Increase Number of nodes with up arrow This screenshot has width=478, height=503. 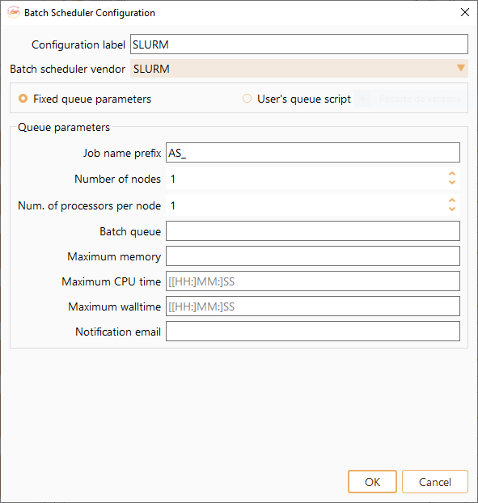click(452, 174)
